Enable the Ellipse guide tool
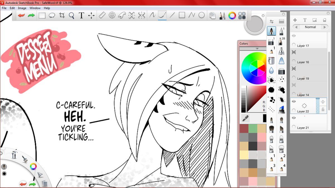 click(x=112, y=15)
